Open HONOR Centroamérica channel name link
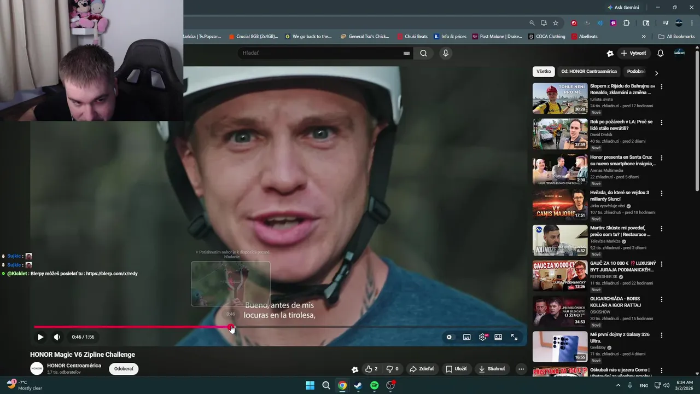The height and width of the screenshot is (394, 700). [74, 366]
